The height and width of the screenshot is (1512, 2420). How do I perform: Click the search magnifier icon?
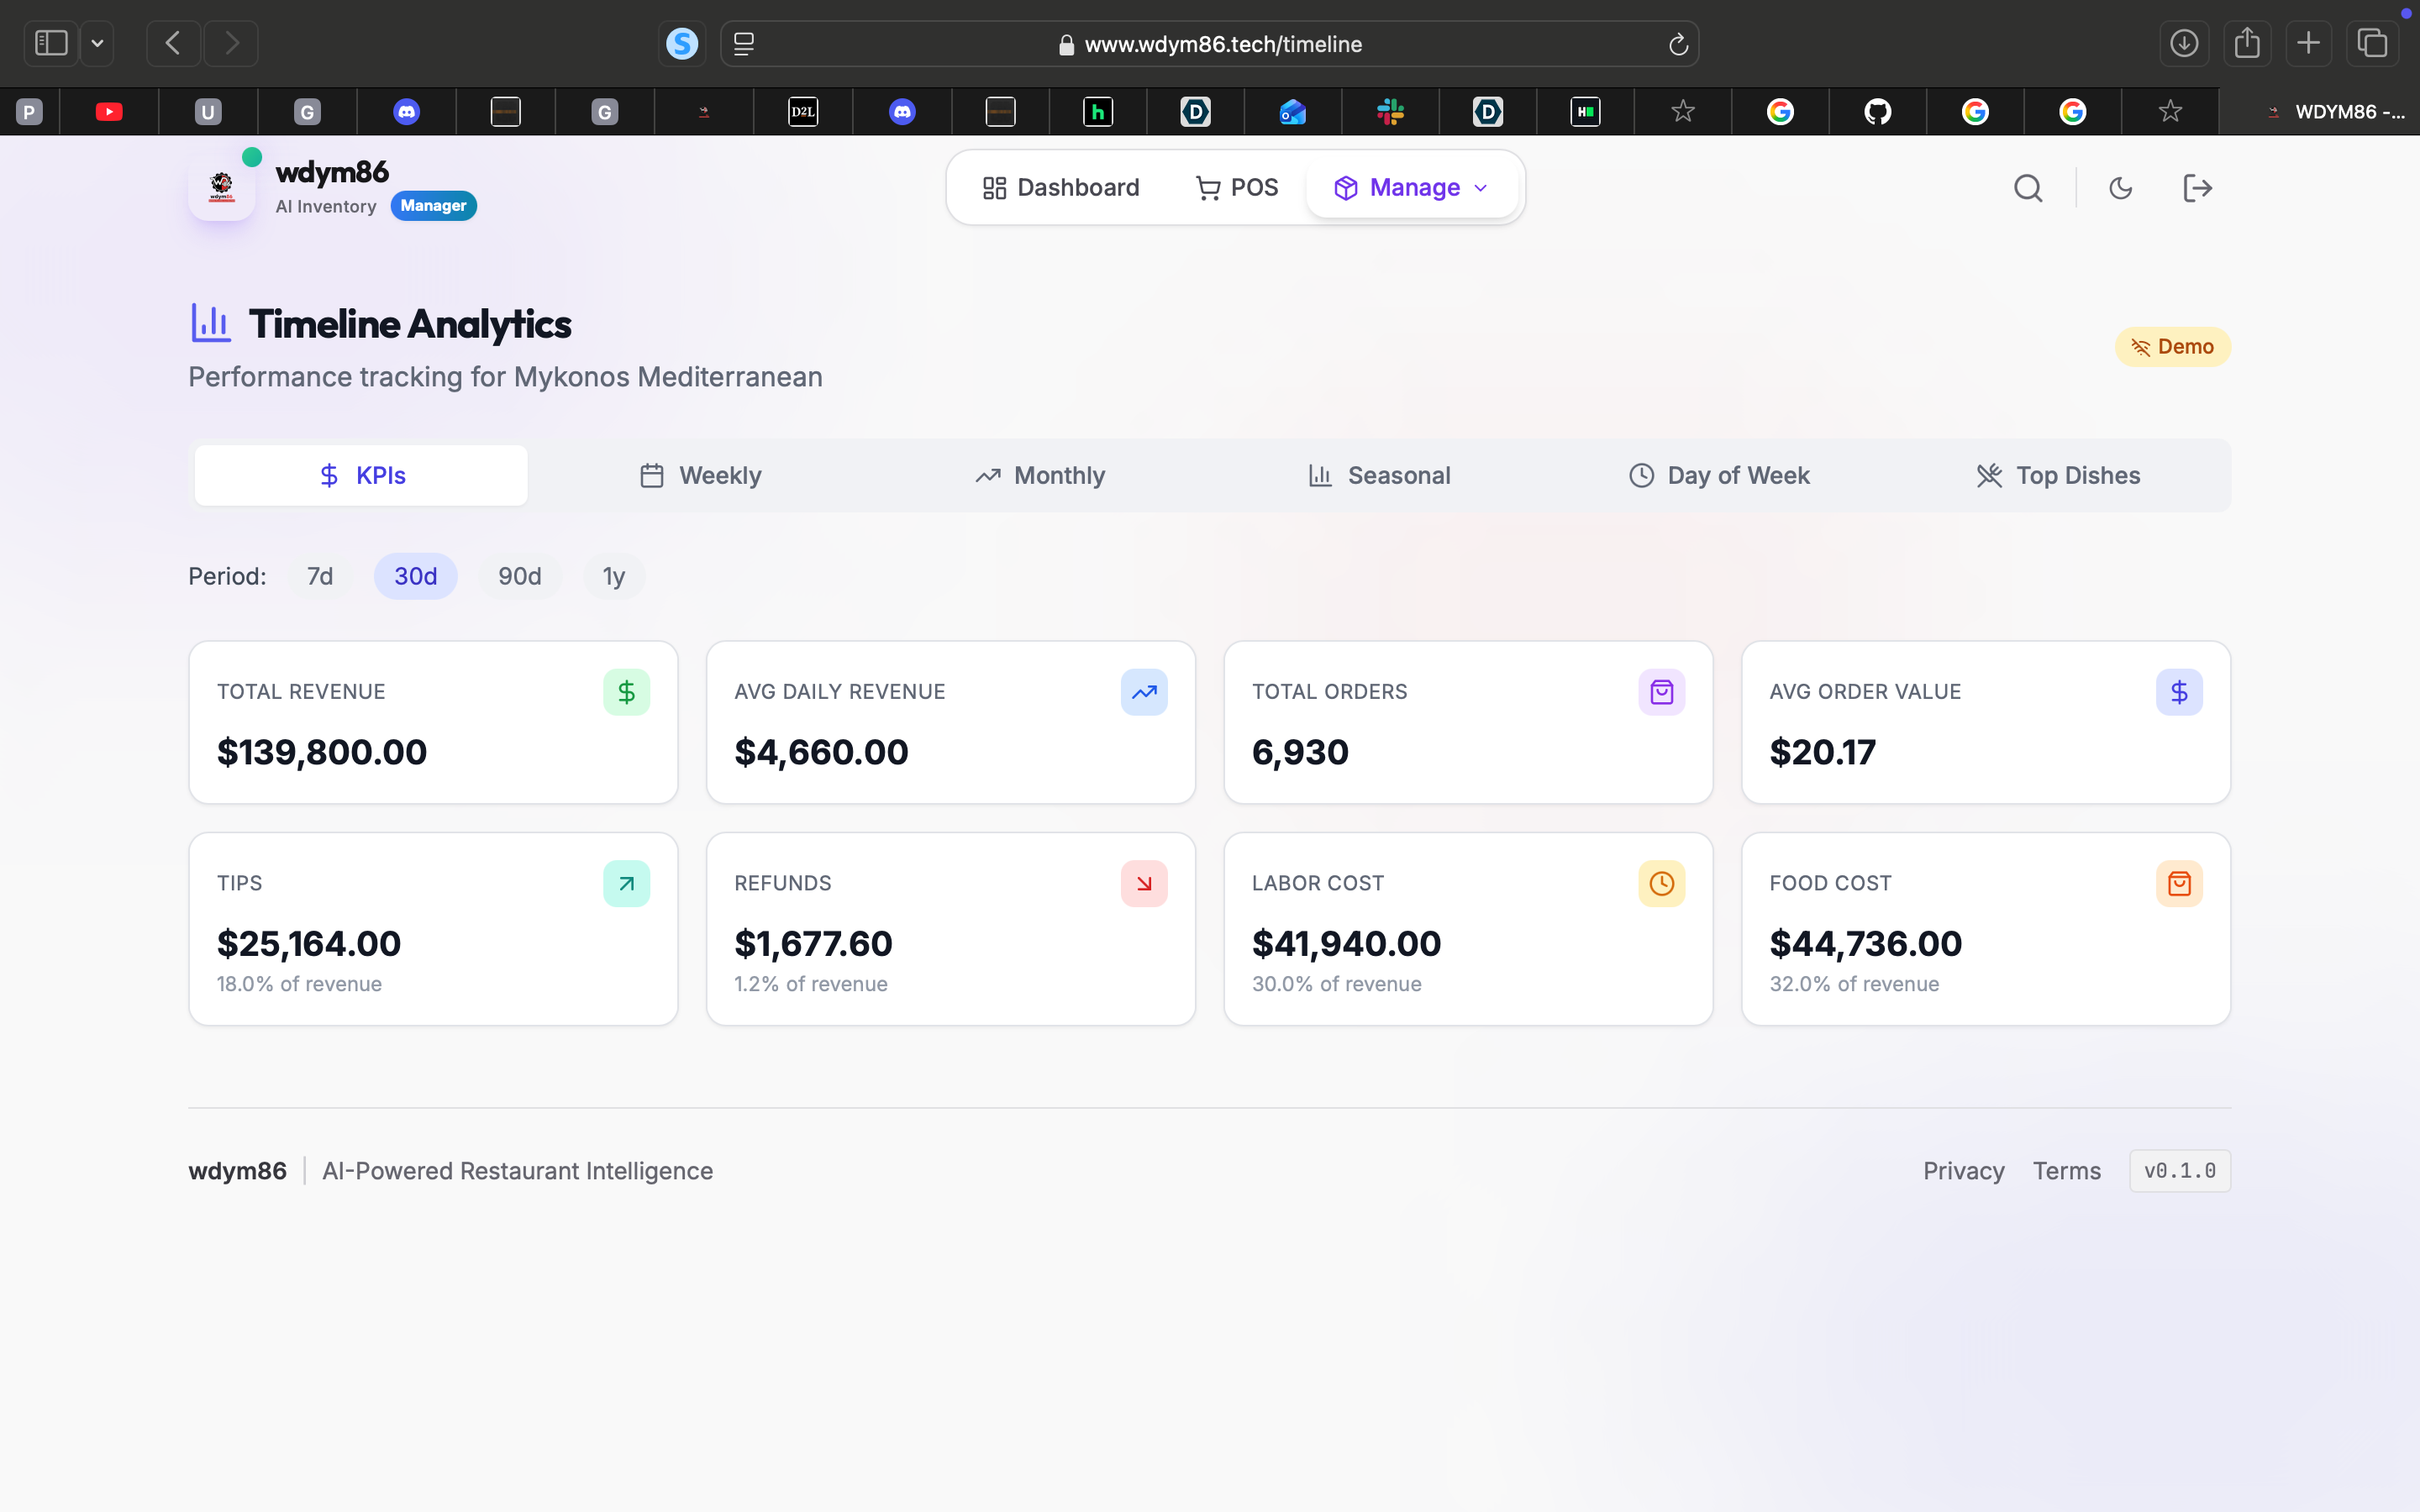[2028, 188]
